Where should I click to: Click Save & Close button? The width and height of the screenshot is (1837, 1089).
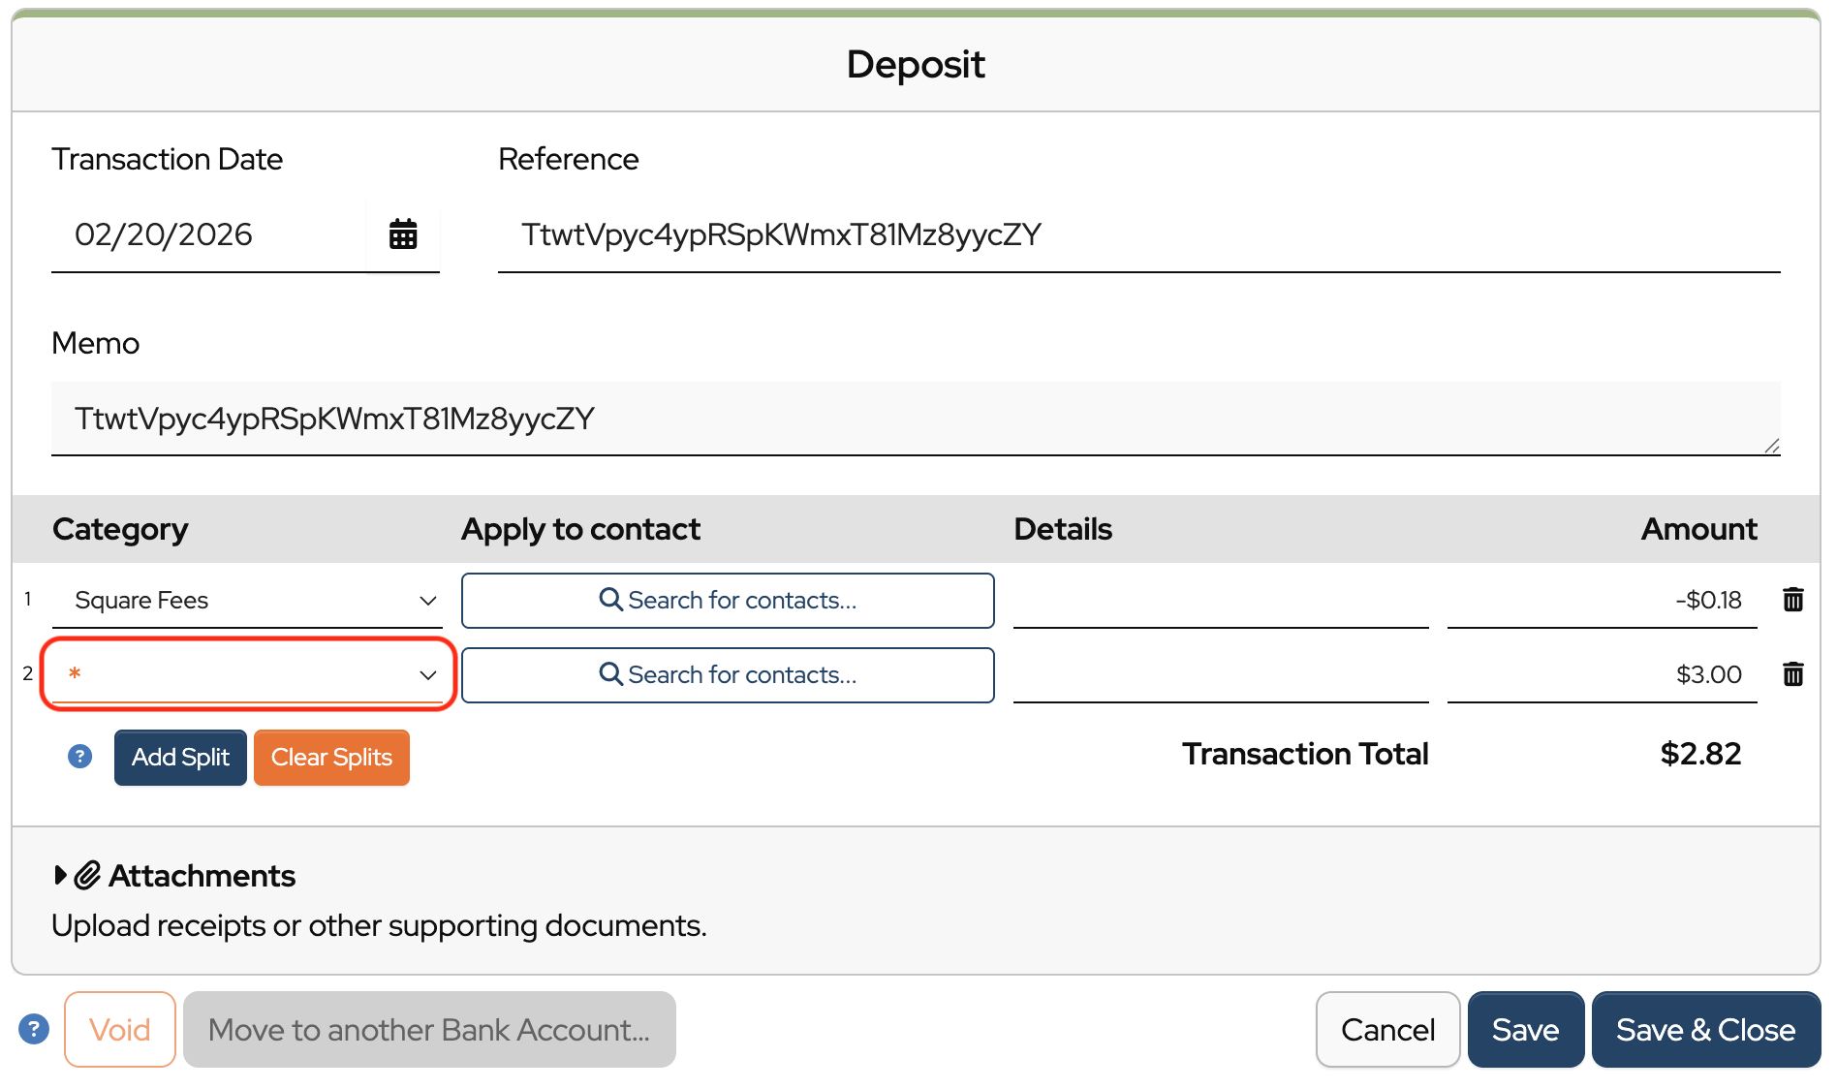[1705, 1029]
